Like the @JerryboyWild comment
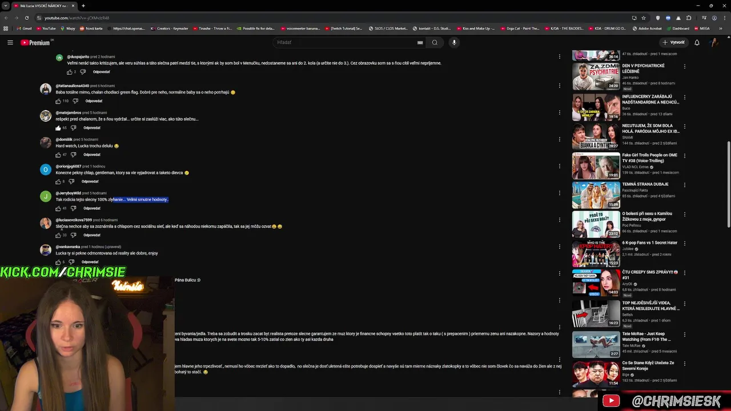 click(58, 208)
